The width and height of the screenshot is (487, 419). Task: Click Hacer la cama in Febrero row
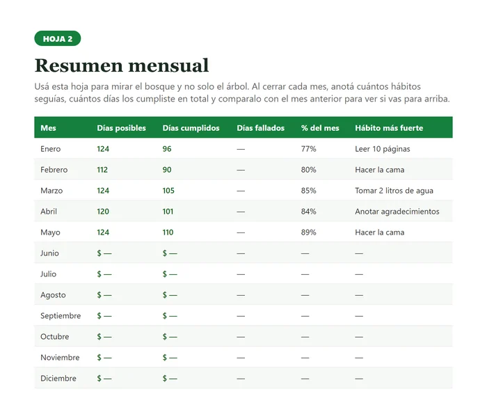(380, 169)
